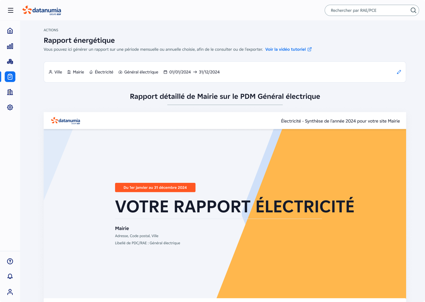This screenshot has width=425, height=302.
Task: Go to the home dashboard icon
Action: point(10,31)
